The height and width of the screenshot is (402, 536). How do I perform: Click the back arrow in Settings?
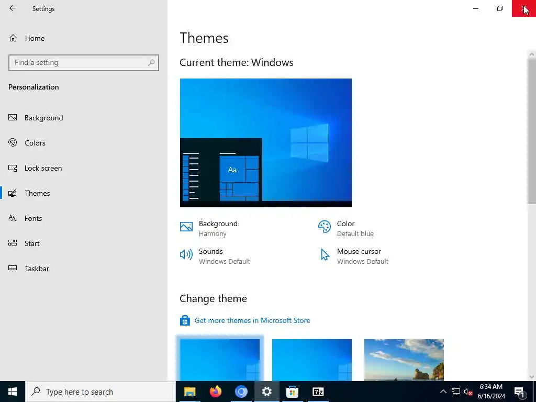pos(13,8)
